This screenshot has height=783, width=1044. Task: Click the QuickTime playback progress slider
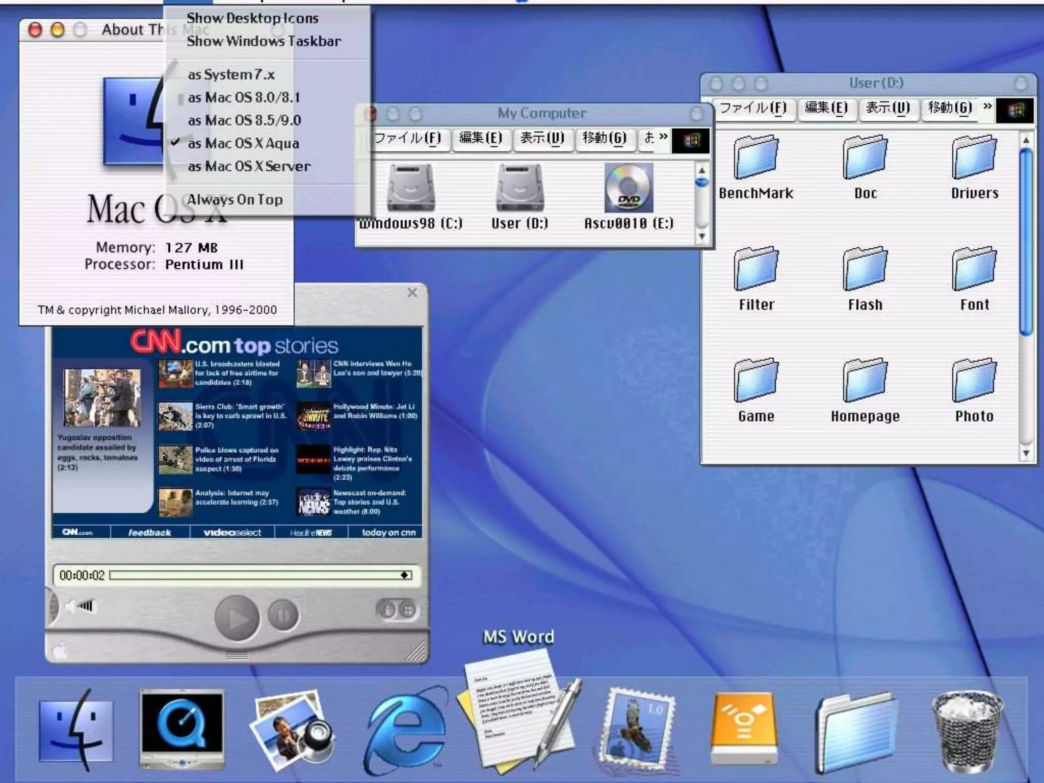260,576
